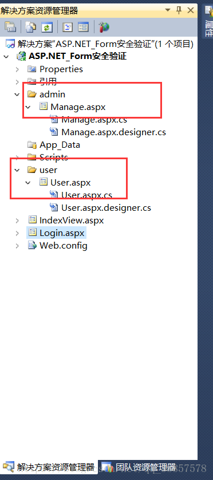213x480 pixels.
Task: Open ASP.NET Configuration hammer-globe icon
Action: [104, 27]
